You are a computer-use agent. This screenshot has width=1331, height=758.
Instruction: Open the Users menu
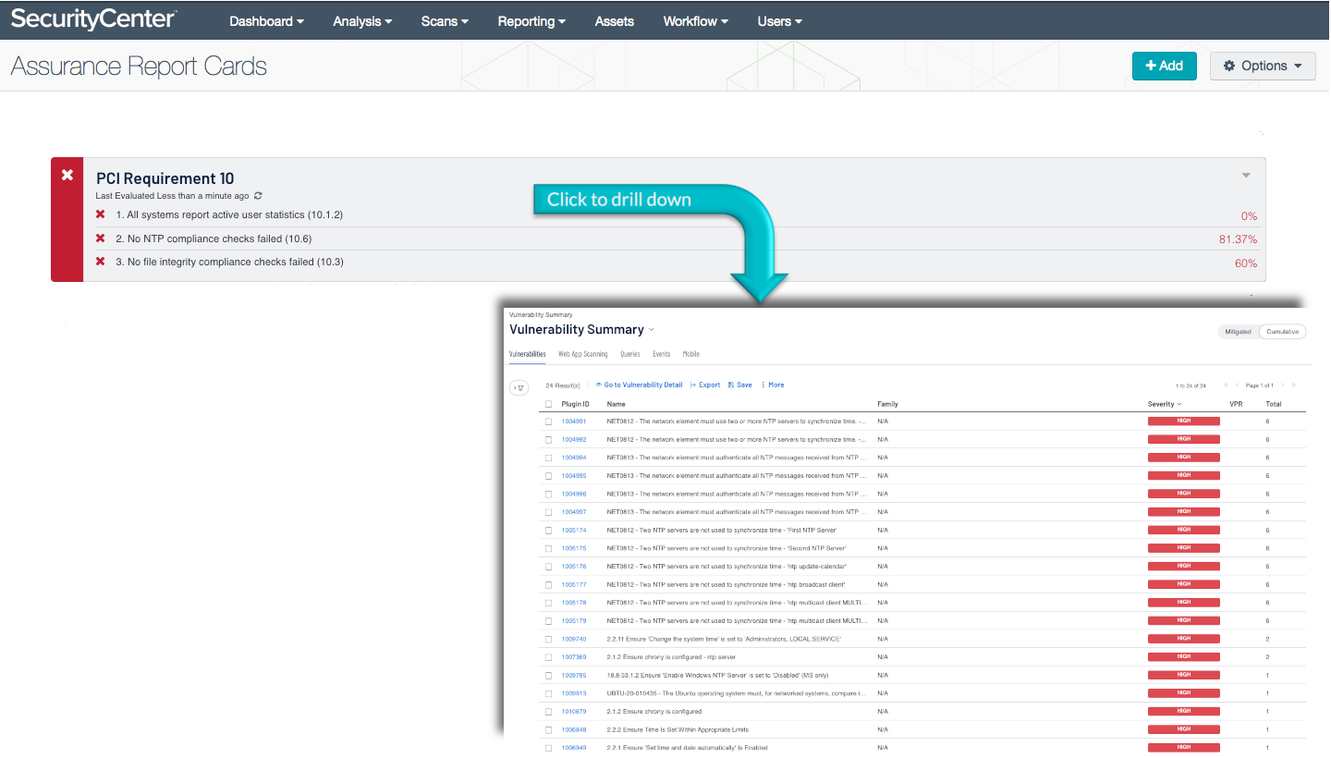coord(779,21)
